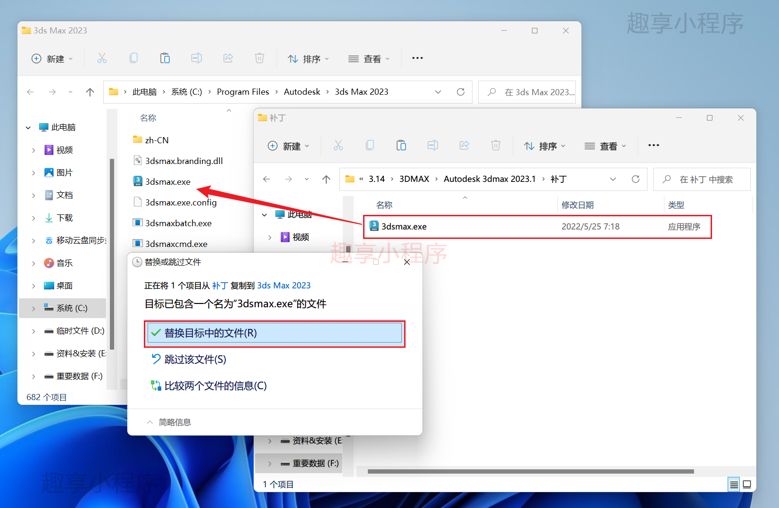
Task: Click Delete trash icon in 补丁 window toolbar
Action: tap(496, 146)
